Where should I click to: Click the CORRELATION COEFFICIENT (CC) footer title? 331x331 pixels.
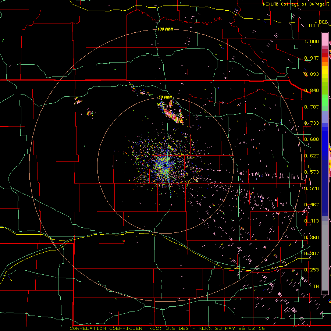[x=116, y=328]
